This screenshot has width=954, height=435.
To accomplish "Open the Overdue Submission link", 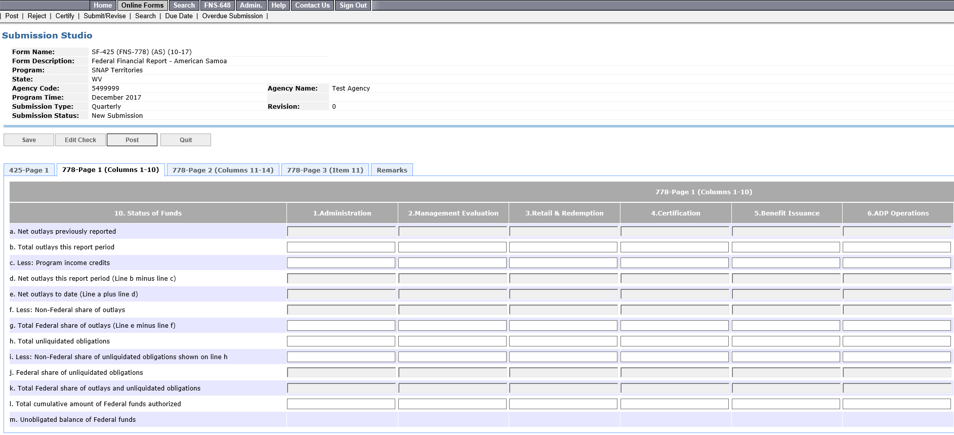I will tap(232, 16).
